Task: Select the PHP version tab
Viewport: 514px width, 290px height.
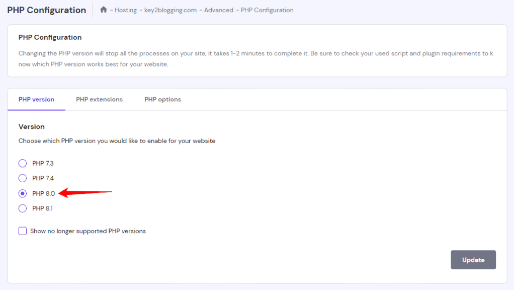Action: pyautogui.click(x=36, y=99)
